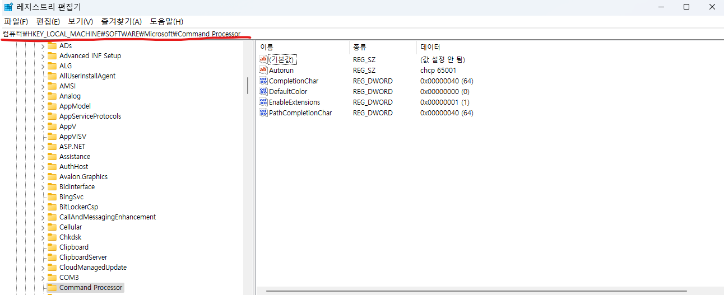Image resolution: width=724 pixels, height=295 pixels.
Task: Expand the AppV tree node
Action: [43, 127]
